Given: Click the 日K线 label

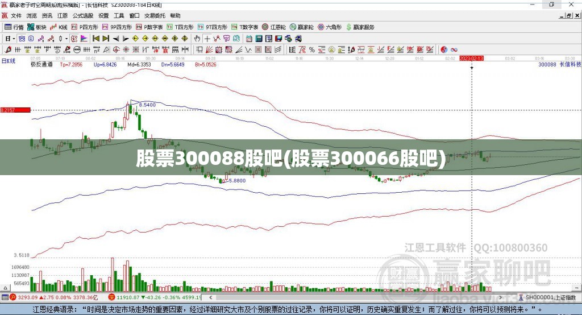Looking at the screenshot, I should 9,61.
